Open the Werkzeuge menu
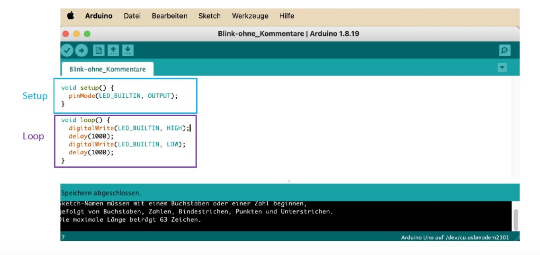540x255 pixels. (x=250, y=16)
